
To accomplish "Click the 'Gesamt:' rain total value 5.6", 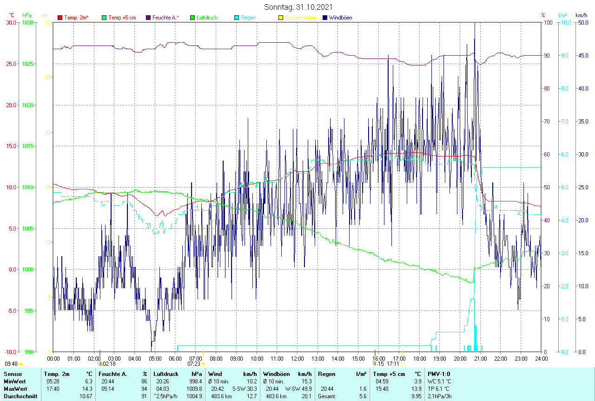I will [x=362, y=396].
